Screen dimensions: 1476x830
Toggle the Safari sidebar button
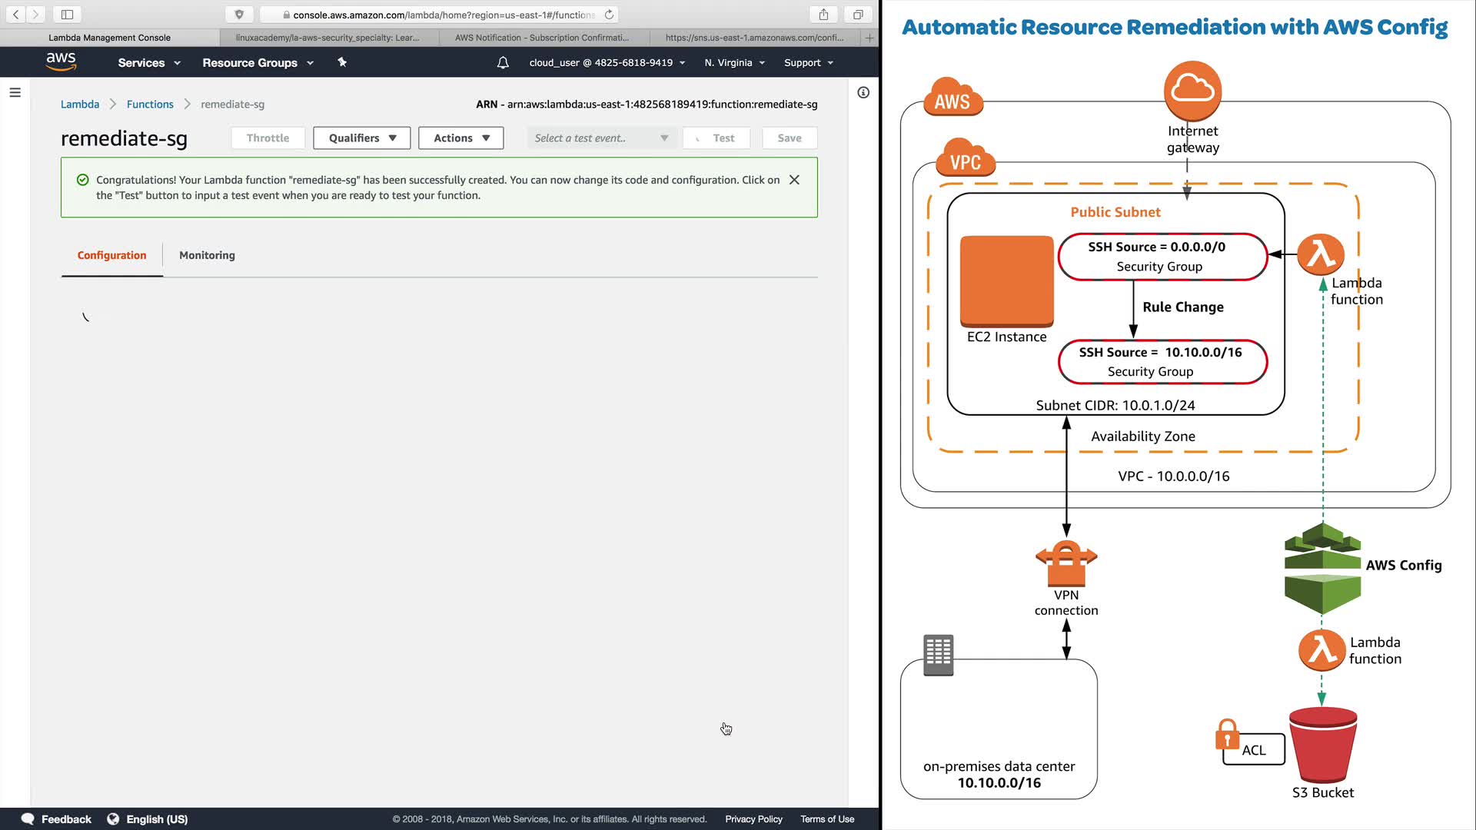click(67, 15)
